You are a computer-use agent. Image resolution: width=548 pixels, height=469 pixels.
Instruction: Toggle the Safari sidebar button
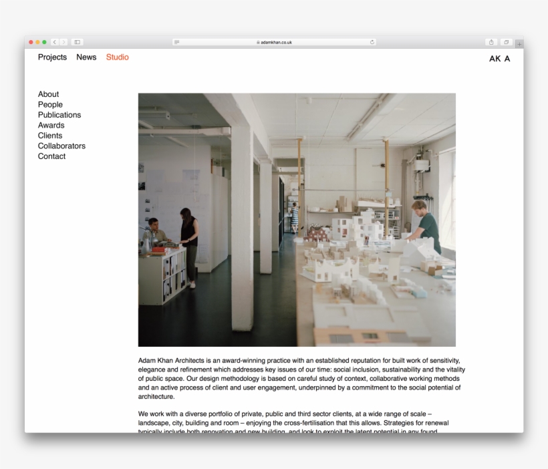(x=77, y=42)
